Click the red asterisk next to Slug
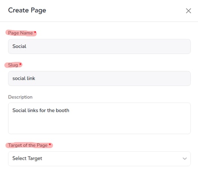198x178 pixels. (x=20, y=64)
